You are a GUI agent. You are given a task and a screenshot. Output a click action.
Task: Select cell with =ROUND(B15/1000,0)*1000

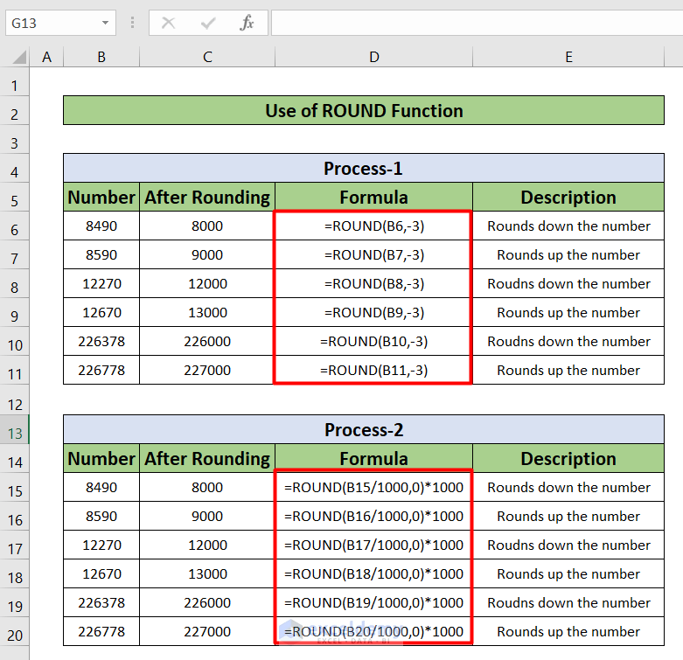(373, 487)
